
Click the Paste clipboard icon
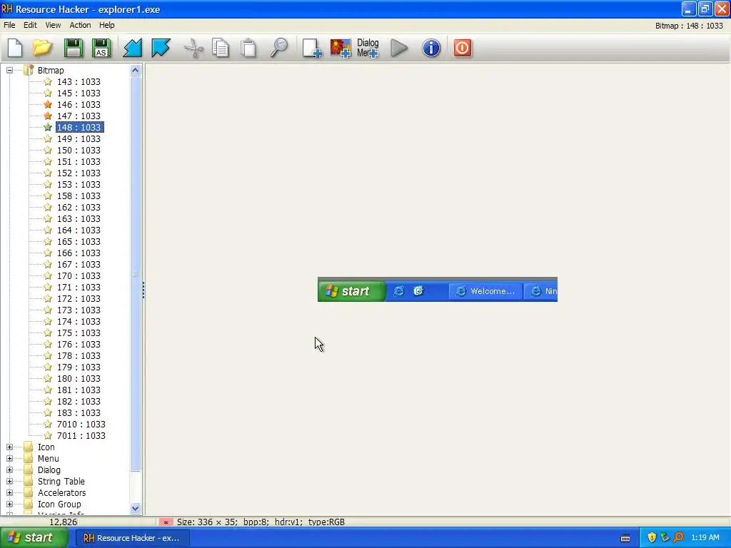click(x=248, y=48)
